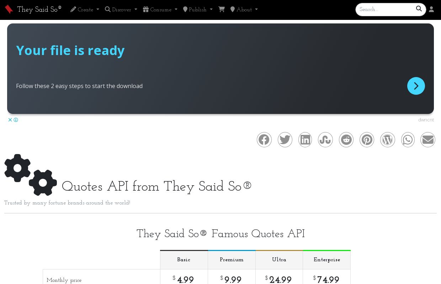Viewport: 441px width, 284px height.
Task: Open the ad info icon
Action: tap(16, 120)
